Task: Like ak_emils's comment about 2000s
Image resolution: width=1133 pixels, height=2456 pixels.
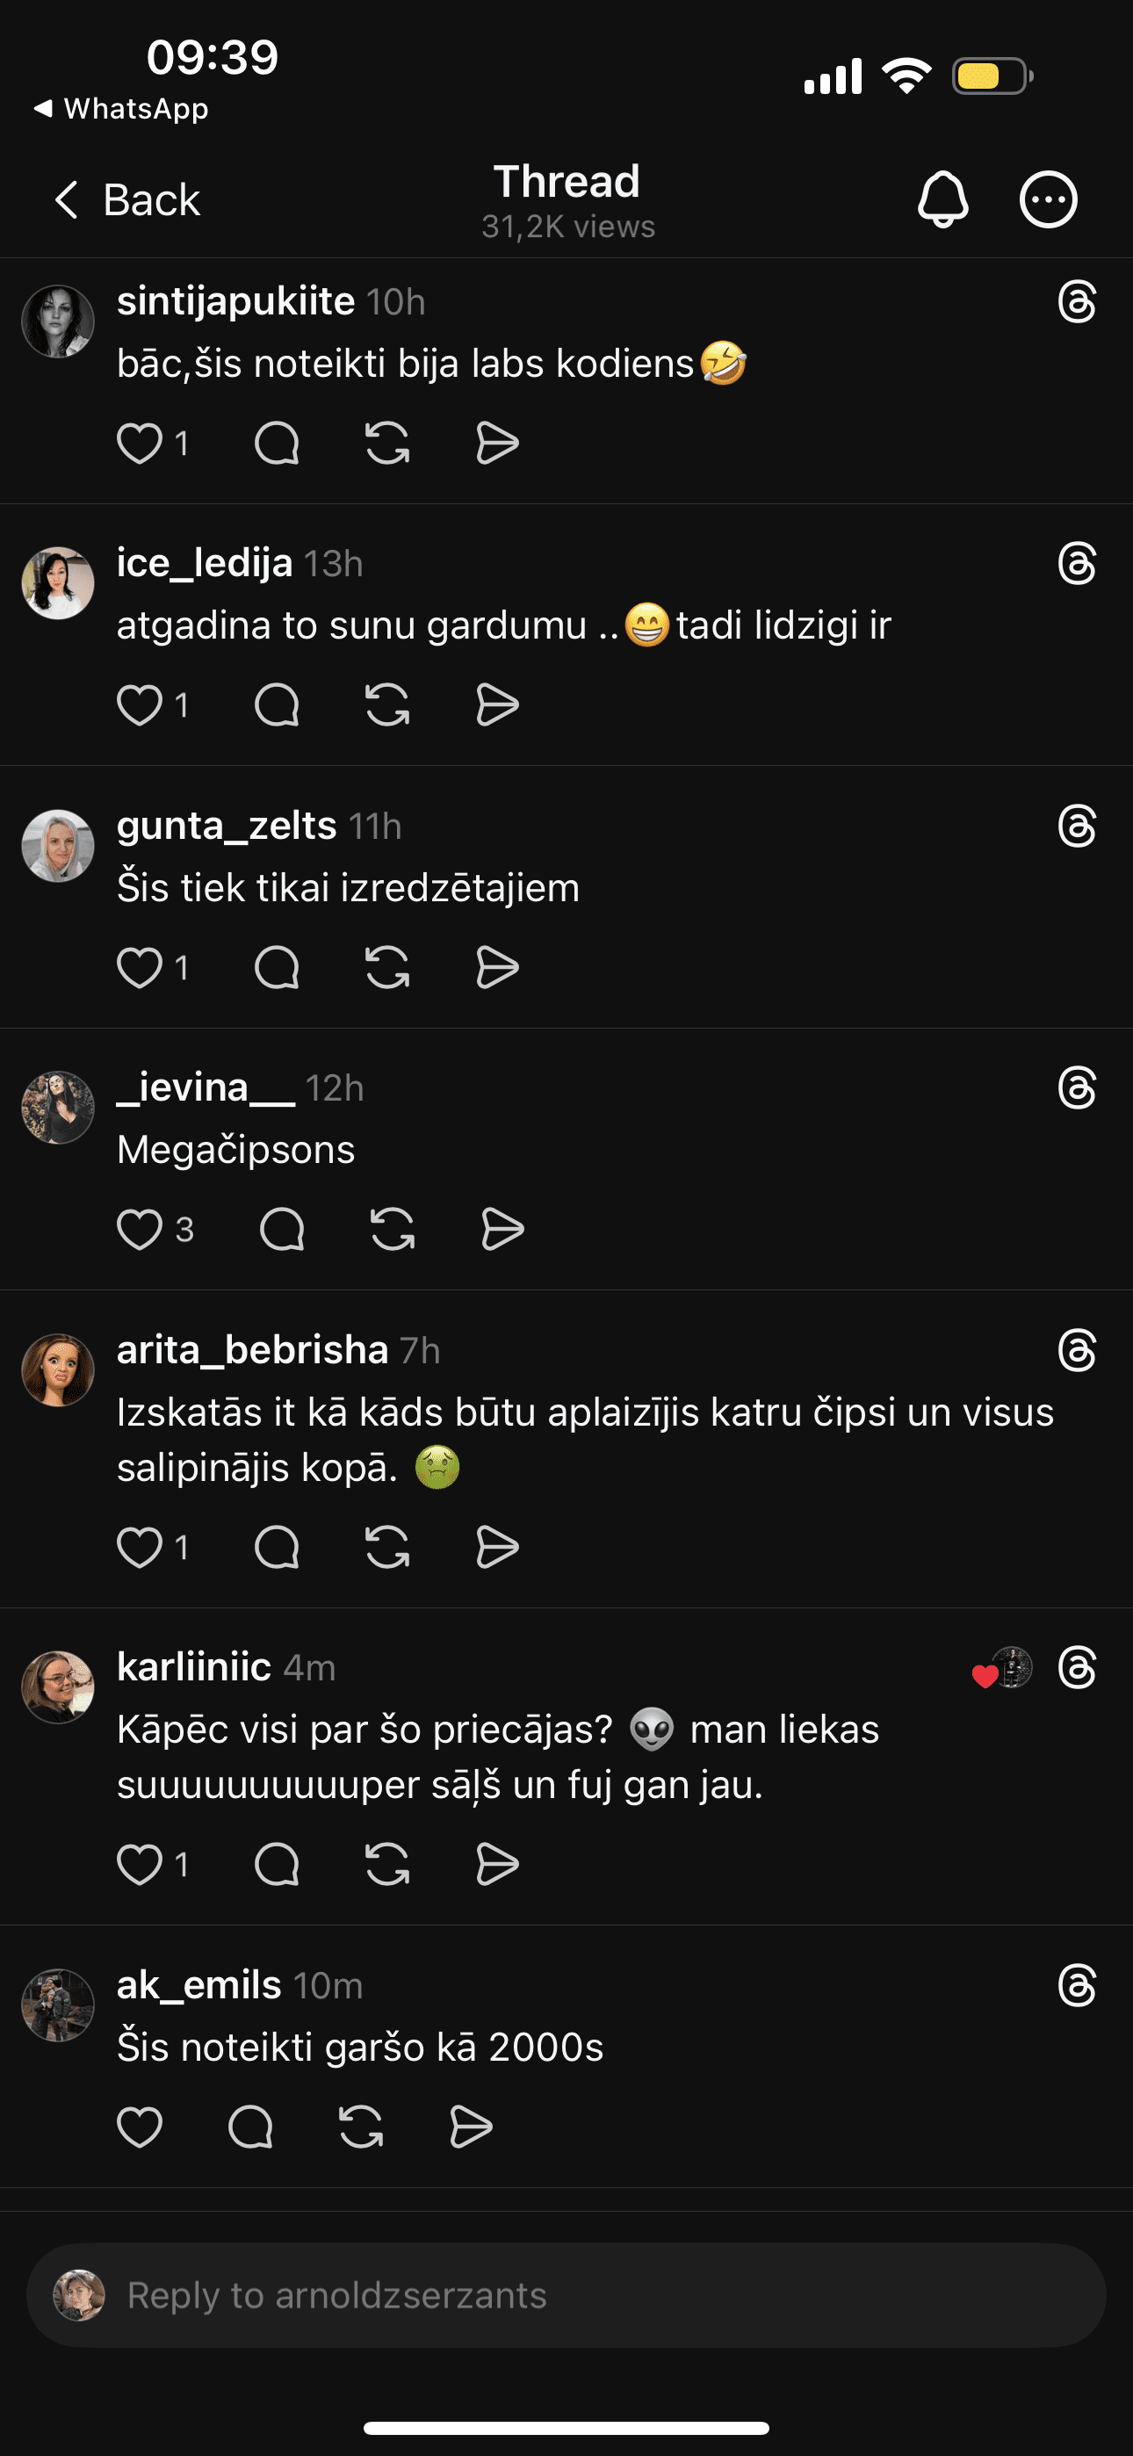Action: pyautogui.click(x=140, y=2127)
